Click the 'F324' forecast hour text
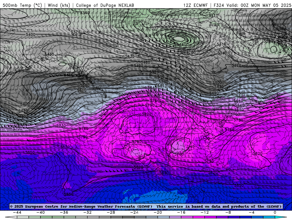 (x=219, y=5)
